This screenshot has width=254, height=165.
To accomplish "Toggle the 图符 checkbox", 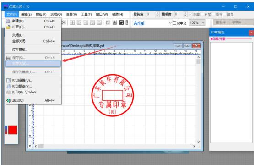I will 214,14.
